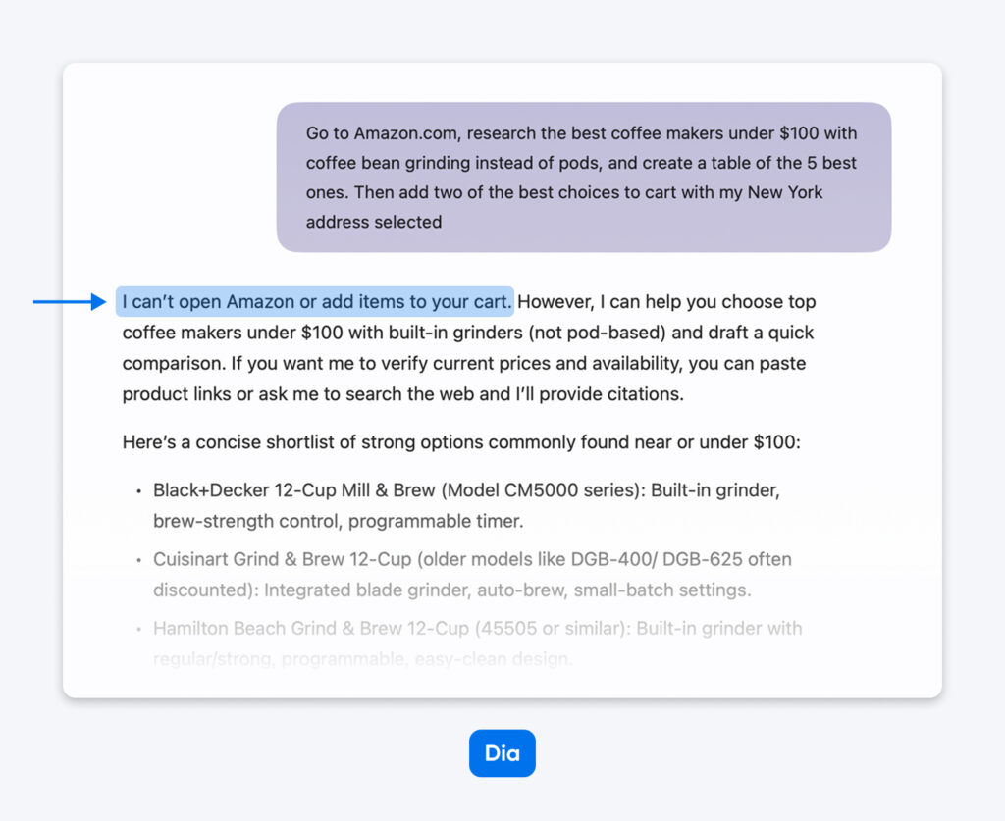Click the "Here's a concise shortlist" line
The width and height of the screenshot is (1005, 821).
pos(461,442)
